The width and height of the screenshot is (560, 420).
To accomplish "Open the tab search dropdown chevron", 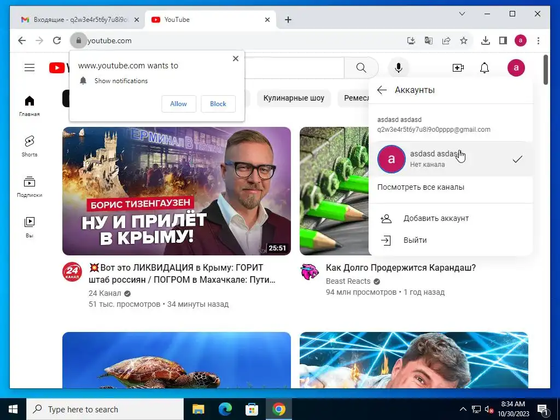I will pyautogui.click(x=462, y=14).
